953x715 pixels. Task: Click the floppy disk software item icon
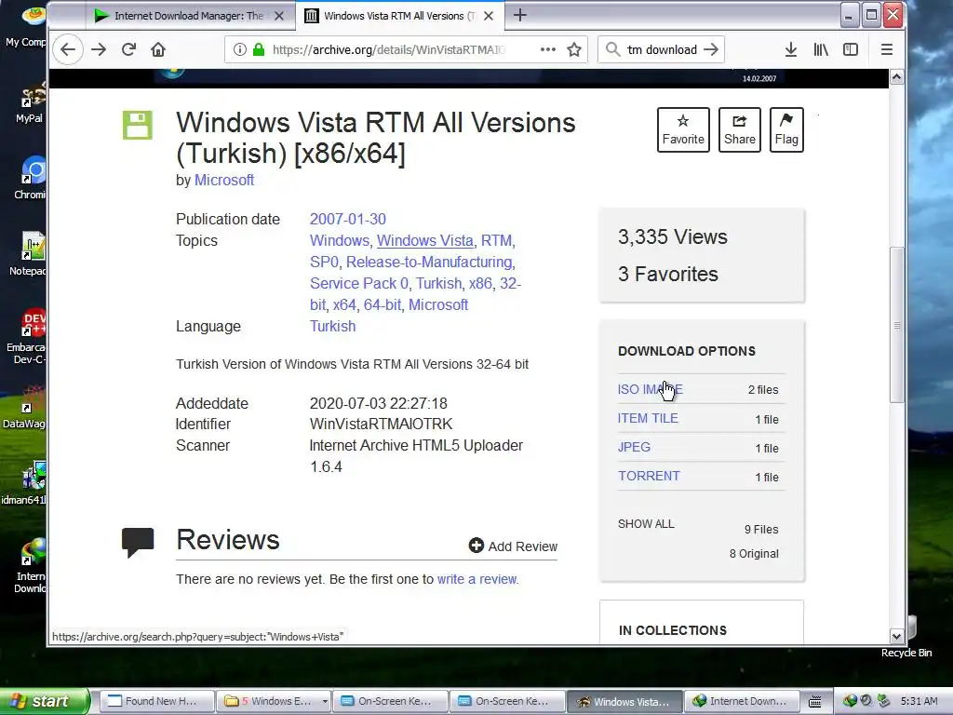pos(138,126)
